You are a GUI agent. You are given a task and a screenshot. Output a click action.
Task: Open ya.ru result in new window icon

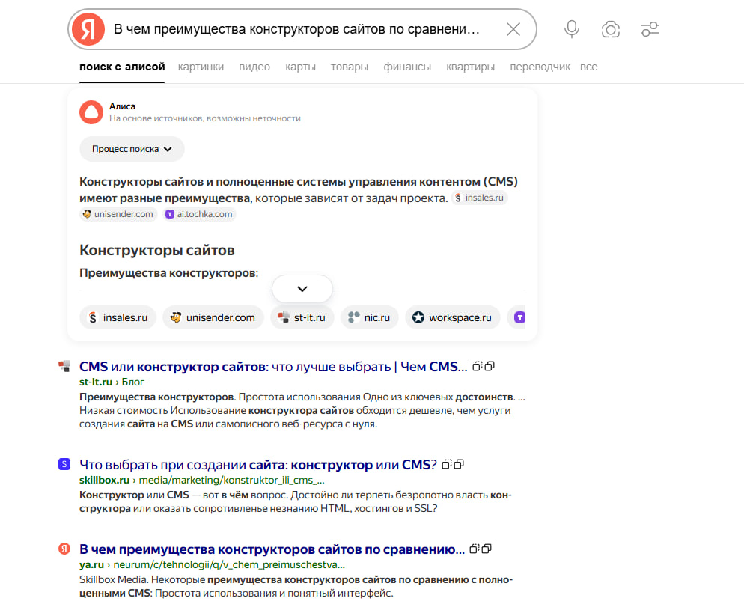coord(487,549)
